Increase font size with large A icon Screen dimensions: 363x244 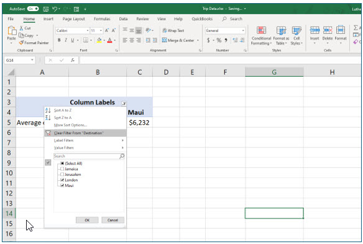[x=107, y=30]
